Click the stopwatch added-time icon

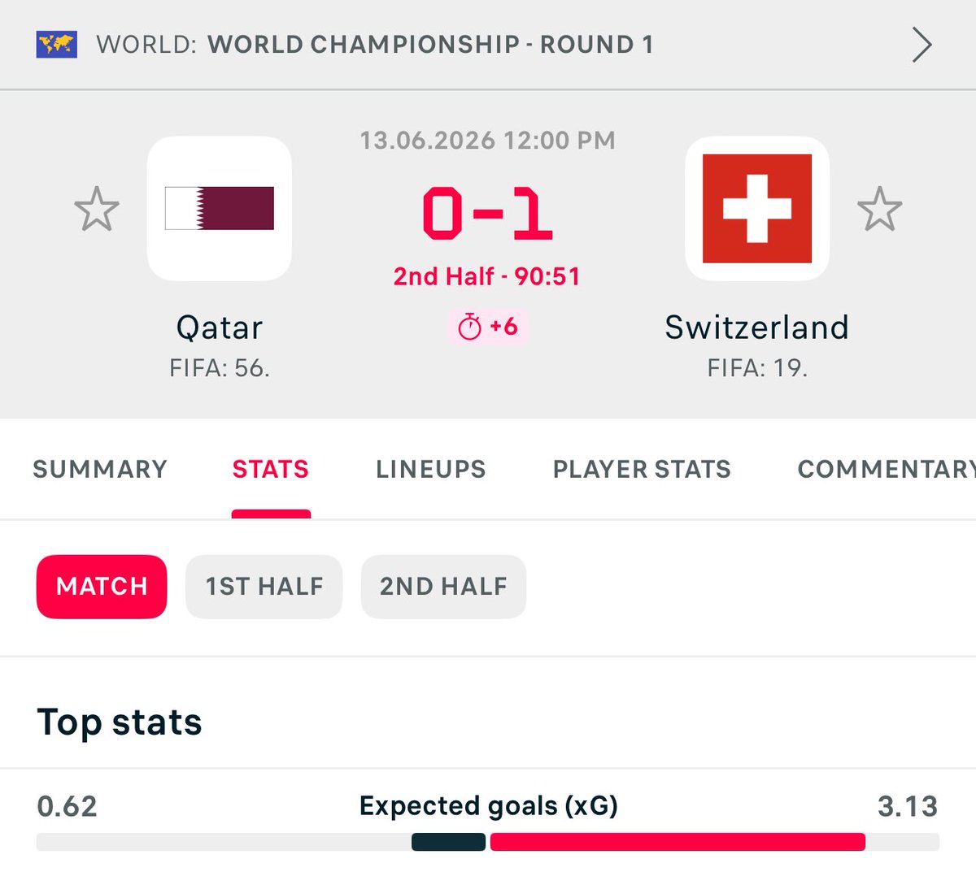(x=469, y=327)
